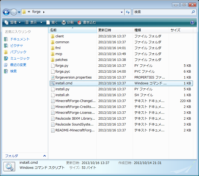Screen dimensions: 199x176
Task: Select the client folder icon
Action: pos(52,36)
